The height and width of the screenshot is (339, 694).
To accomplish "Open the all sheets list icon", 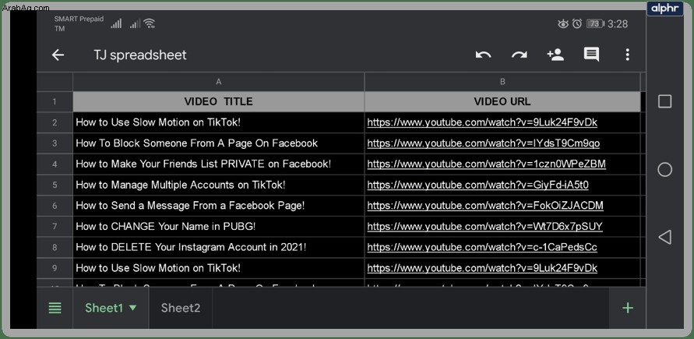I will 55,308.
